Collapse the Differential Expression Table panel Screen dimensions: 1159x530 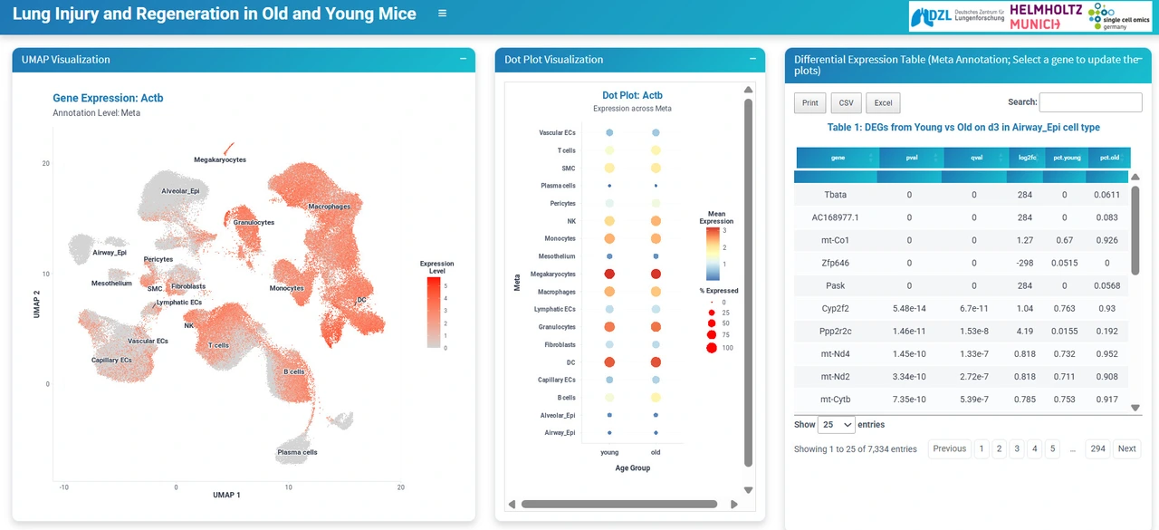coord(1140,59)
